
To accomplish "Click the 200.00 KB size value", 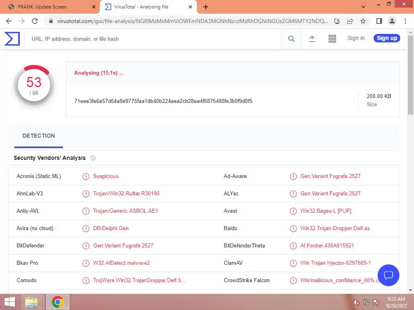I will (x=379, y=96).
